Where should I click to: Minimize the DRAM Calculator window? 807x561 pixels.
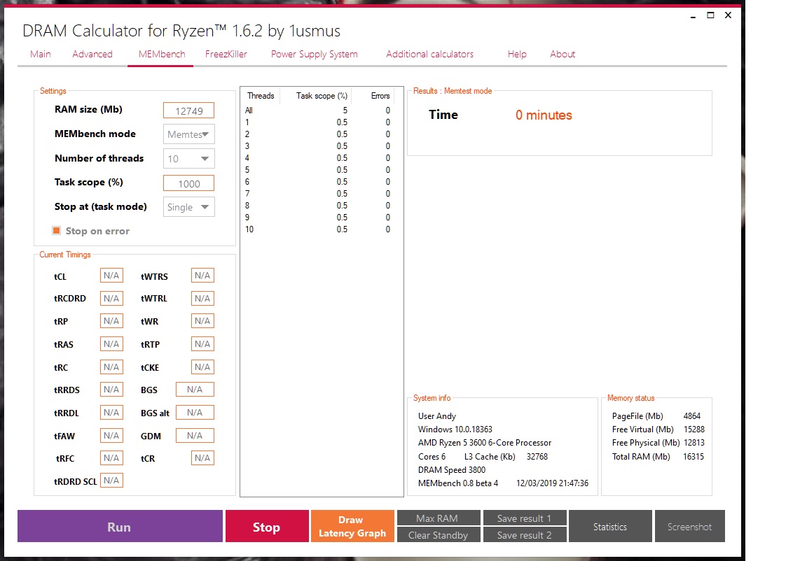pyautogui.click(x=694, y=15)
